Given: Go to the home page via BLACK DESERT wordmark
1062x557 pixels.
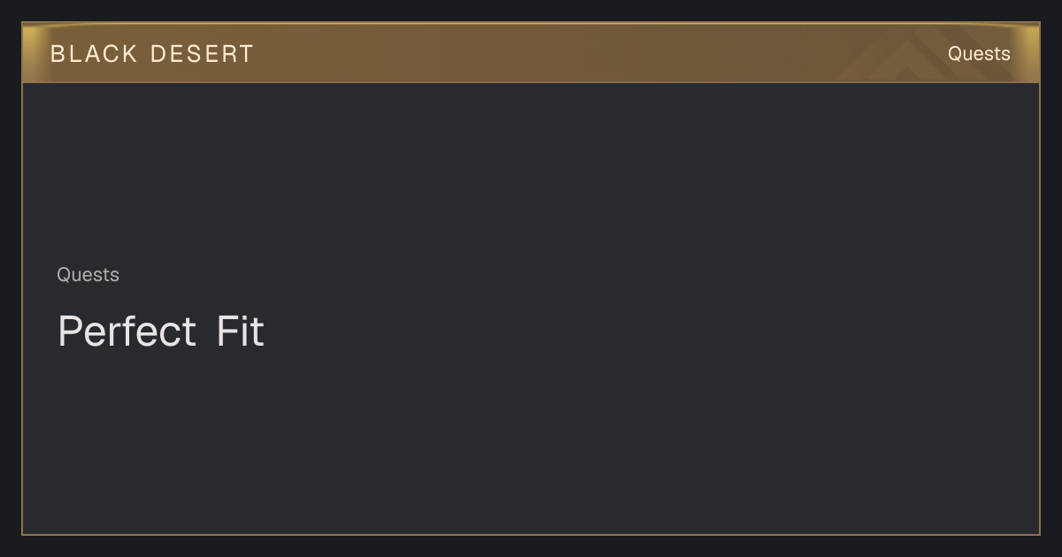Looking at the screenshot, I should tap(152, 54).
